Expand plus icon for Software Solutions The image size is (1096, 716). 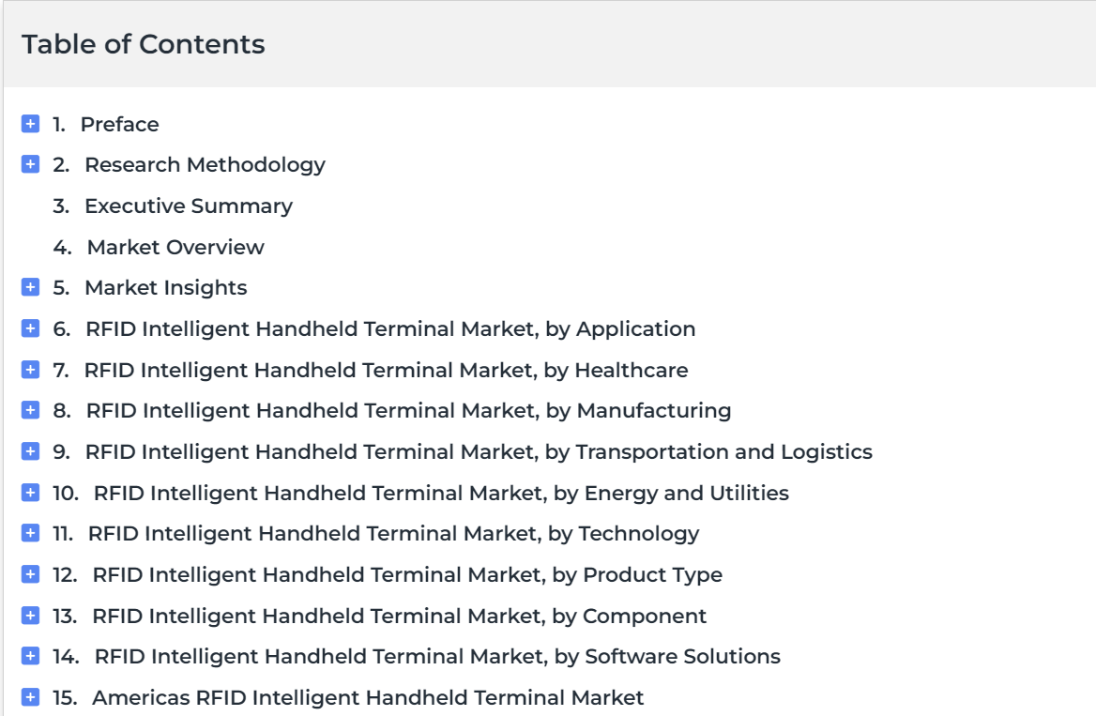pyautogui.click(x=30, y=656)
